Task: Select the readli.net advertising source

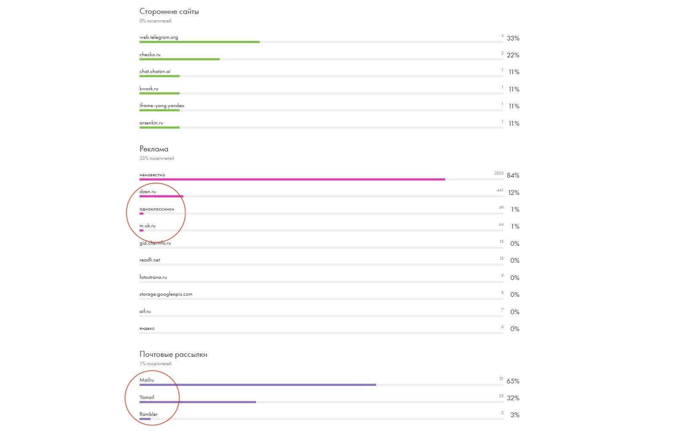Action: point(150,260)
